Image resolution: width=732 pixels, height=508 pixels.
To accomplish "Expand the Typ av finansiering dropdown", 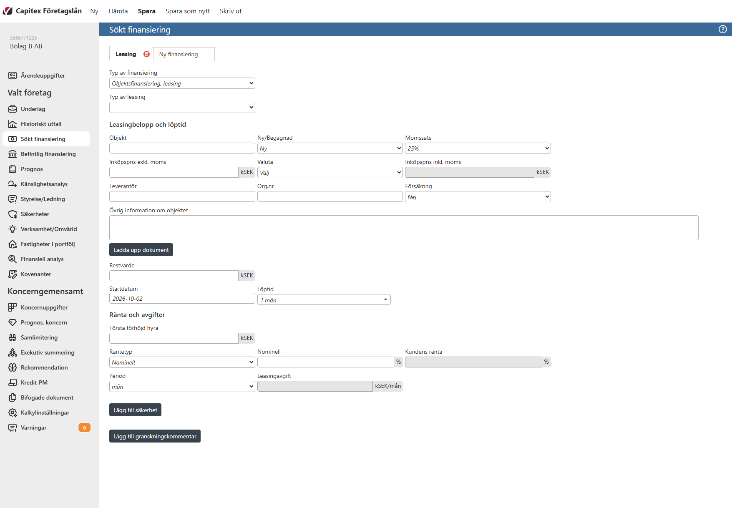I will [x=182, y=83].
